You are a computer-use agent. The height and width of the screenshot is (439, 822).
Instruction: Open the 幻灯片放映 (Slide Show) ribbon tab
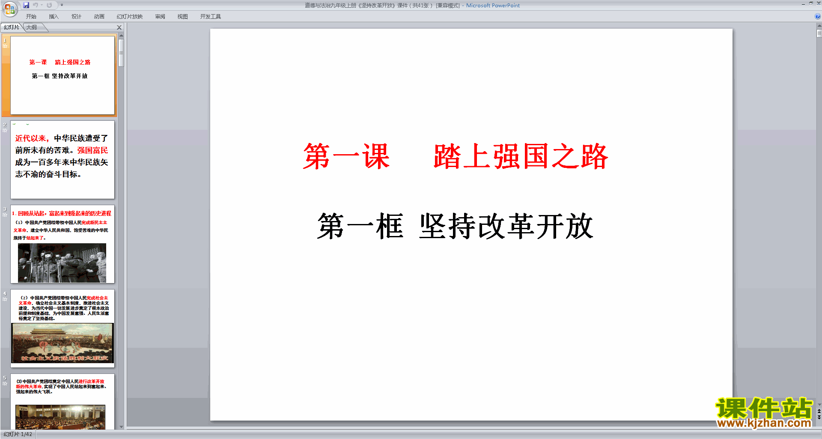(130, 17)
